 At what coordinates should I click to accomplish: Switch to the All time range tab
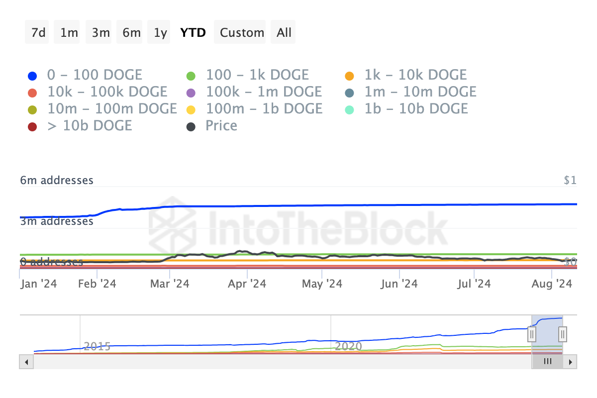(283, 32)
